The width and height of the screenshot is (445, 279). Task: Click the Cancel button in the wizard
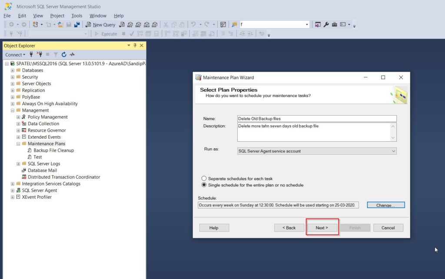[x=388, y=228]
